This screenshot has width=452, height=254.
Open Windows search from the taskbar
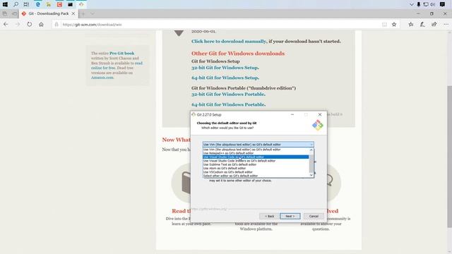point(16,4)
